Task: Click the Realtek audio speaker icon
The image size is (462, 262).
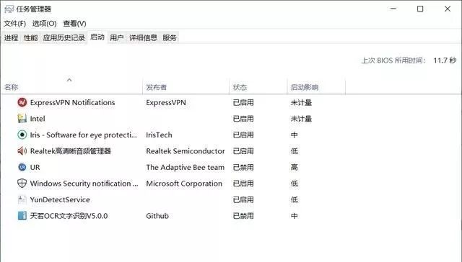Action: click(x=22, y=150)
